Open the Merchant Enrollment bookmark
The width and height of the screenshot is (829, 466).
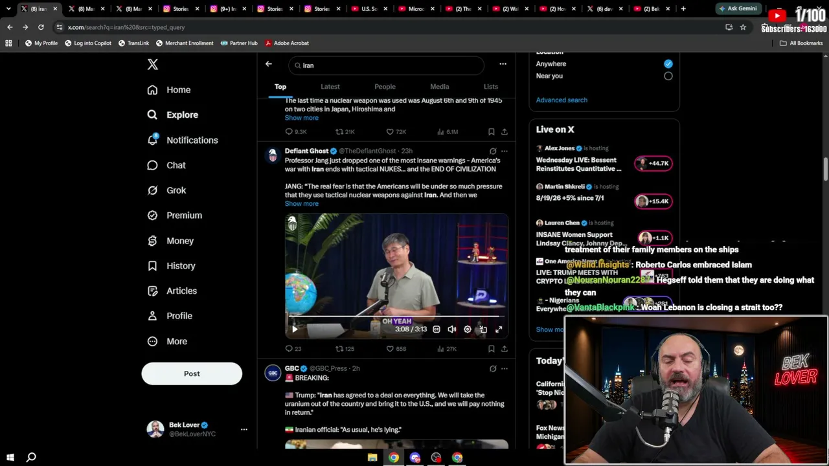click(x=185, y=43)
